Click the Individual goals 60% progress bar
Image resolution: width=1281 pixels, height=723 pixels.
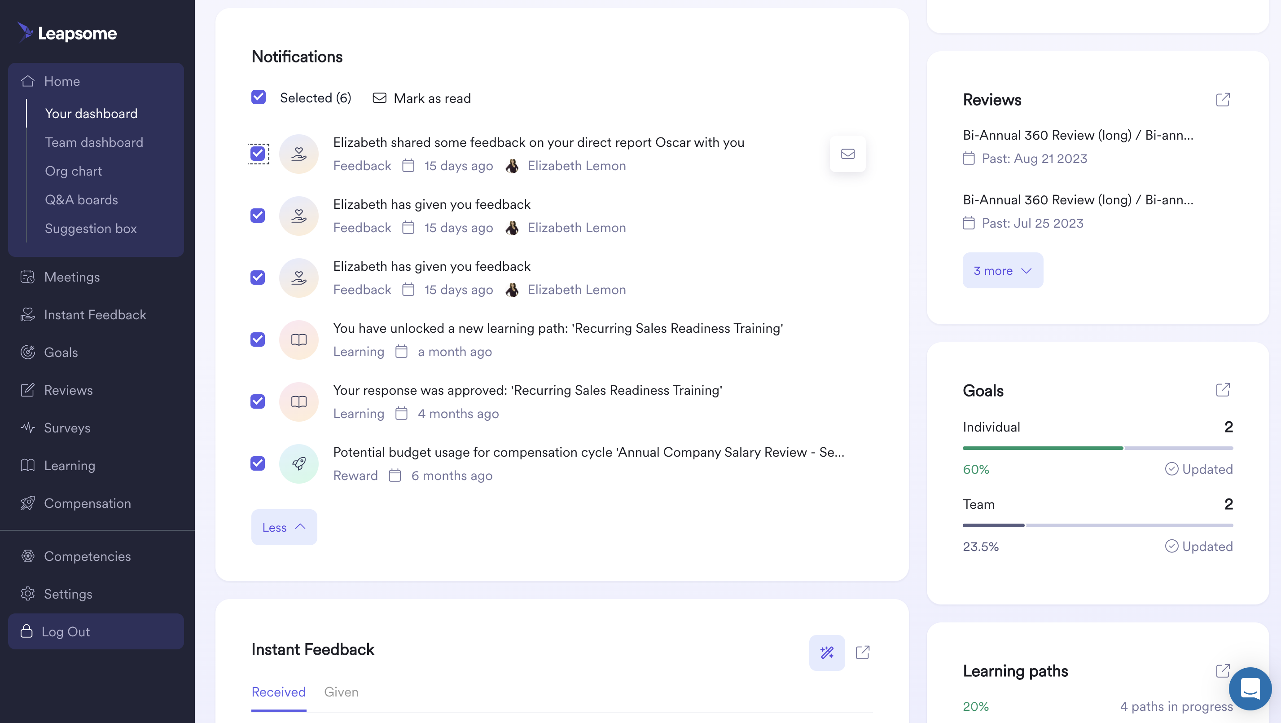pos(1097,448)
